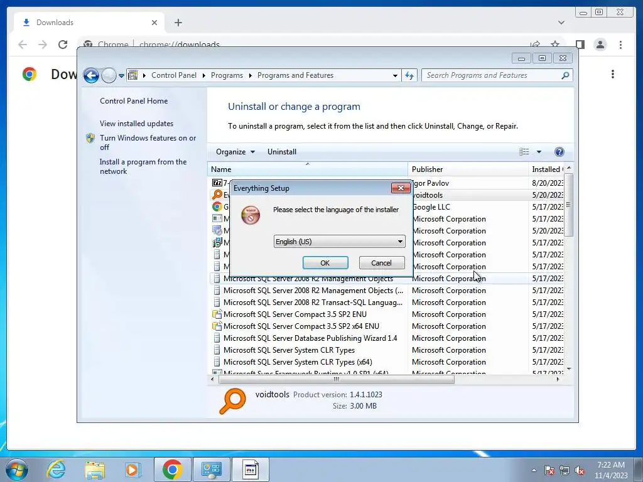The height and width of the screenshot is (482, 643).
Task: Click the search magnifier icon
Action: pyautogui.click(x=565, y=75)
